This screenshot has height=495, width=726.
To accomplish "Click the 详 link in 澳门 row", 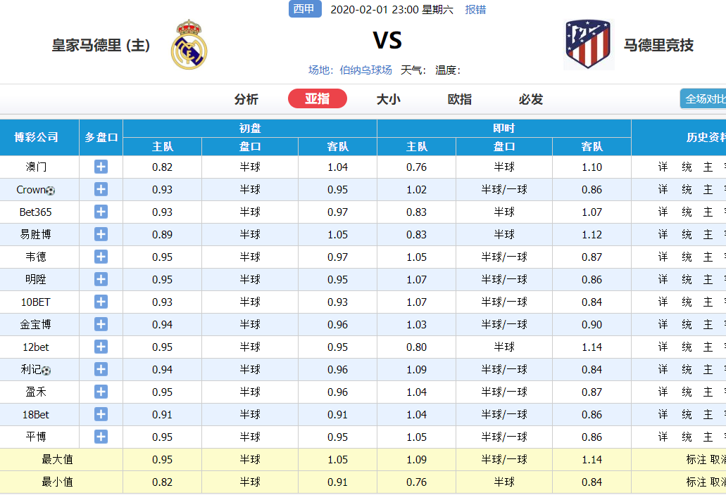I will coord(663,167).
